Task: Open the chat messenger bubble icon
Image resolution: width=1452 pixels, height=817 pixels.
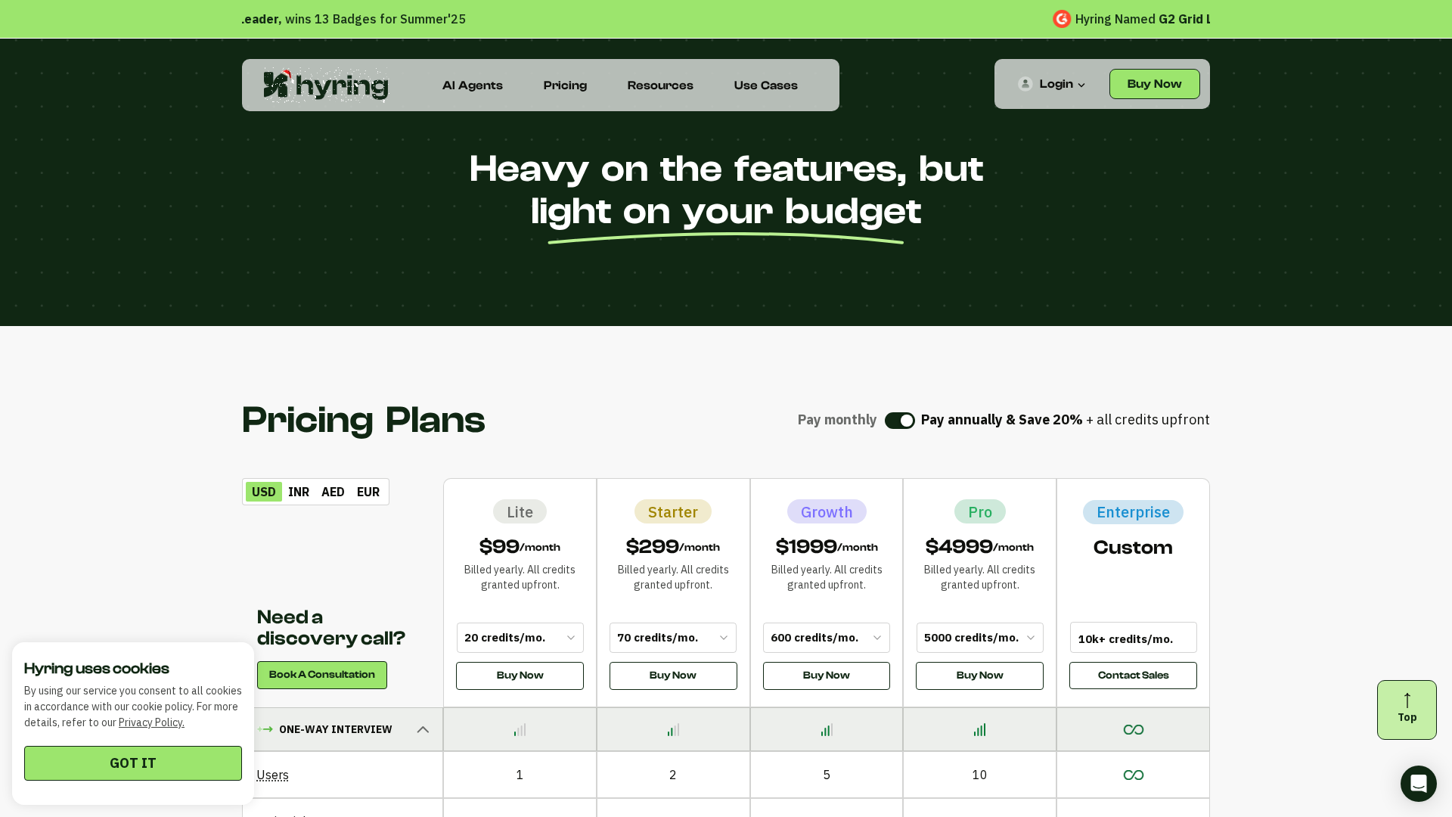Action: click(x=1418, y=784)
